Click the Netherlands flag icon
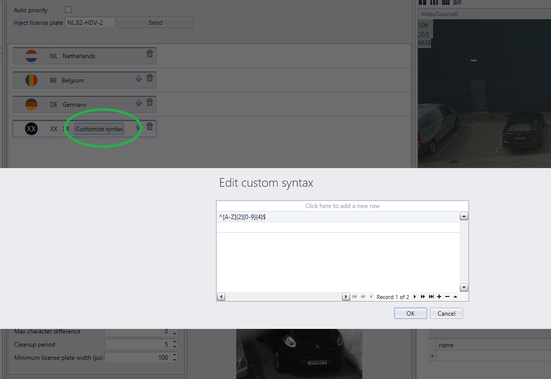 (x=31, y=56)
